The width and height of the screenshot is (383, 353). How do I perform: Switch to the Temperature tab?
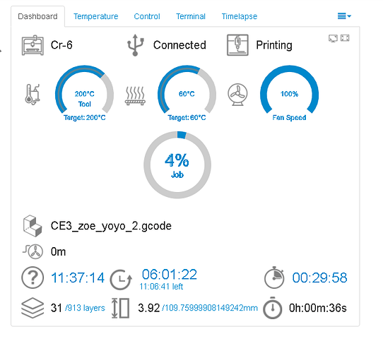tap(96, 16)
